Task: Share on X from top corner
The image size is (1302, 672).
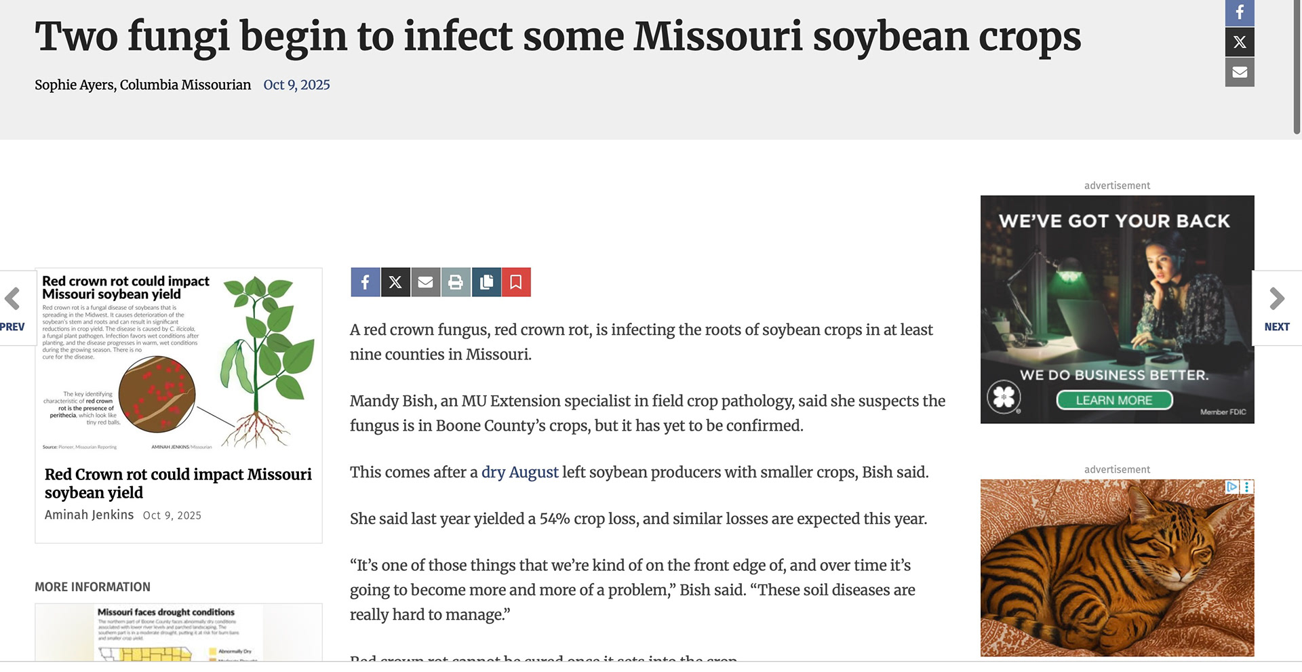Action: click(x=1240, y=42)
